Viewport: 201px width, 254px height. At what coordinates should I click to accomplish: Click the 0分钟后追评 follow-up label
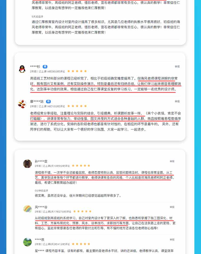(41, 191)
